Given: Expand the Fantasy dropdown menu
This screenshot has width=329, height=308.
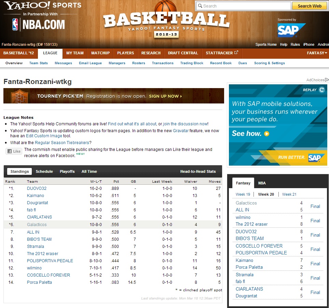Looking at the screenshot, I should tap(317, 53).
